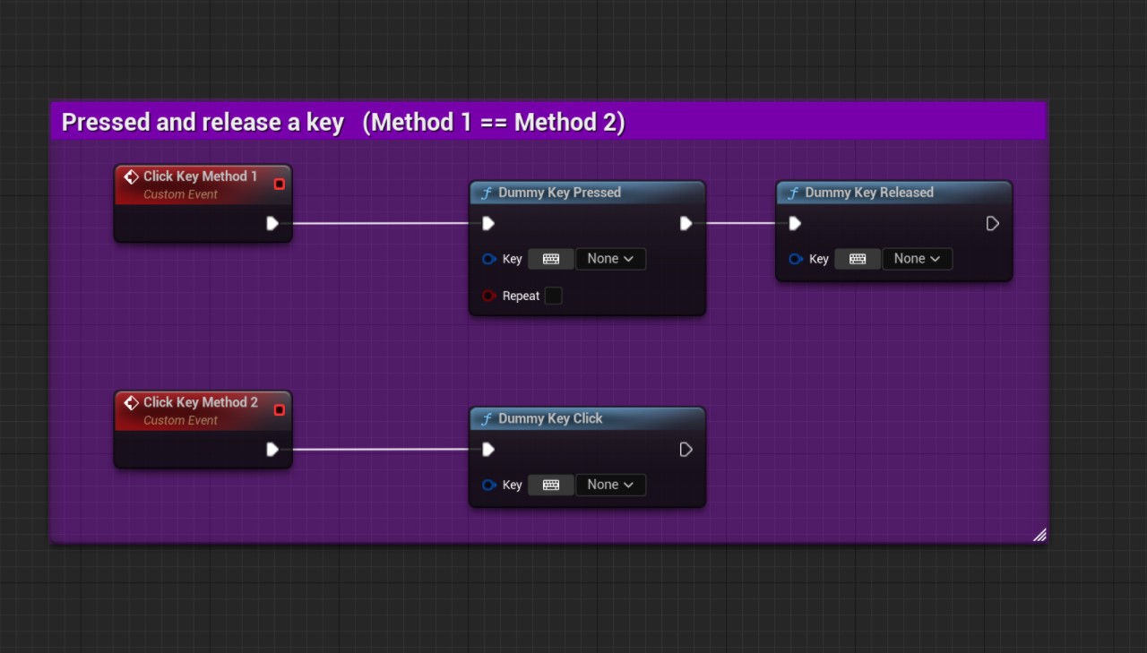
Task: Click keyboard key-selector button in Dummy Key Released
Action: pyautogui.click(x=858, y=259)
